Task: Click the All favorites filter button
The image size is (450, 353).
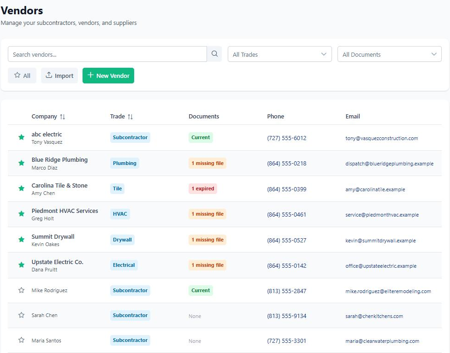Action: [22, 76]
